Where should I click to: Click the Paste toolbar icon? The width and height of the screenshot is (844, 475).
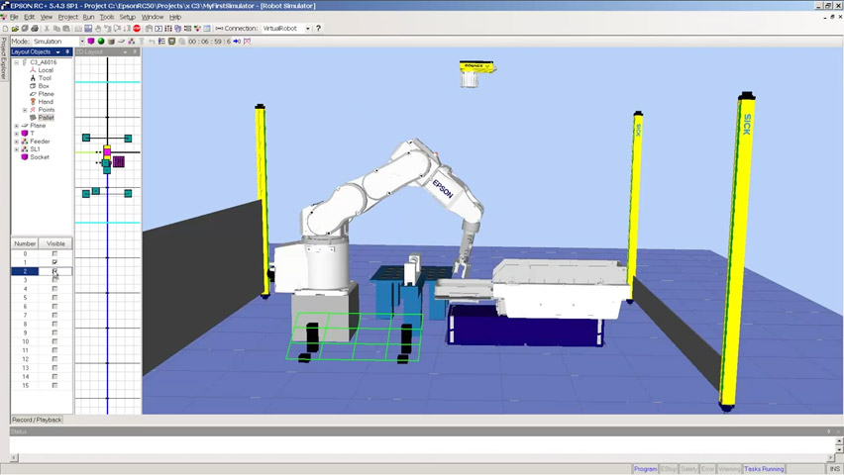tap(66, 29)
